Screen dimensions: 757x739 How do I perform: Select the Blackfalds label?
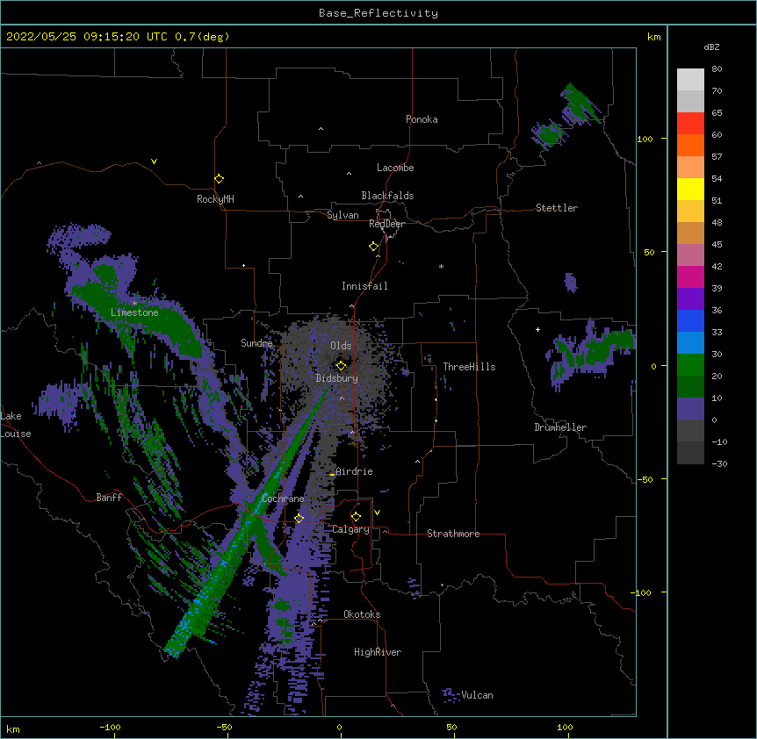[387, 196]
